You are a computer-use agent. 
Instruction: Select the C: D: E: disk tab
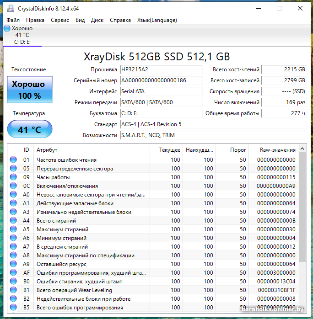(22, 35)
